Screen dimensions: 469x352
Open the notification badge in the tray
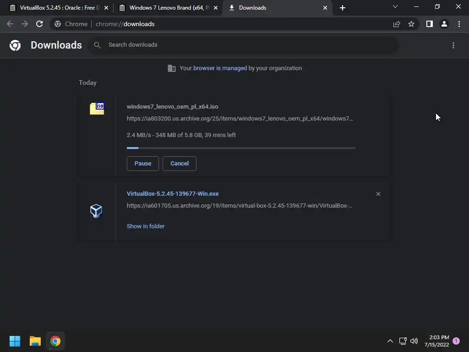pyautogui.click(x=456, y=341)
